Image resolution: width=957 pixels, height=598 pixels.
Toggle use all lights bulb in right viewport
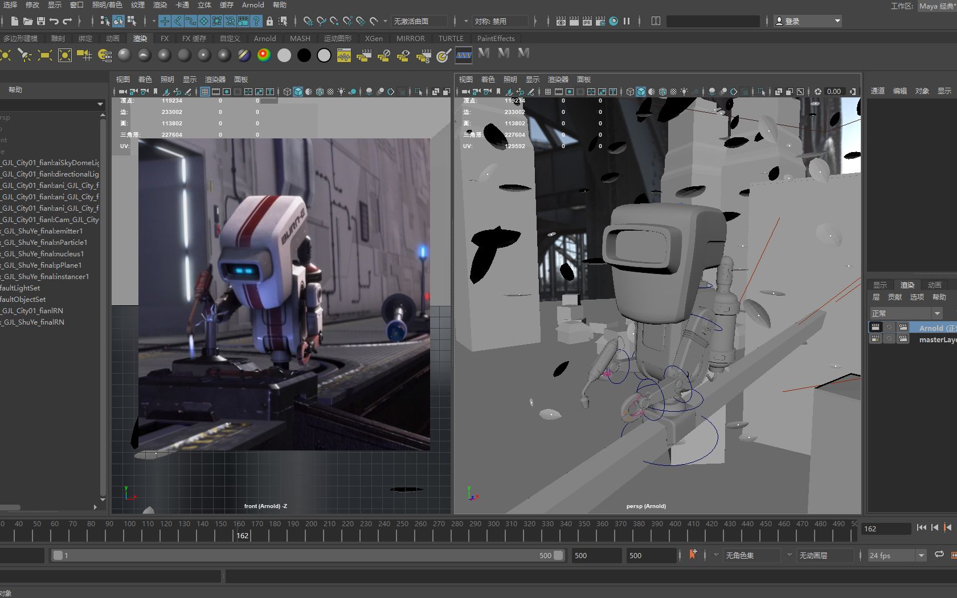point(684,91)
